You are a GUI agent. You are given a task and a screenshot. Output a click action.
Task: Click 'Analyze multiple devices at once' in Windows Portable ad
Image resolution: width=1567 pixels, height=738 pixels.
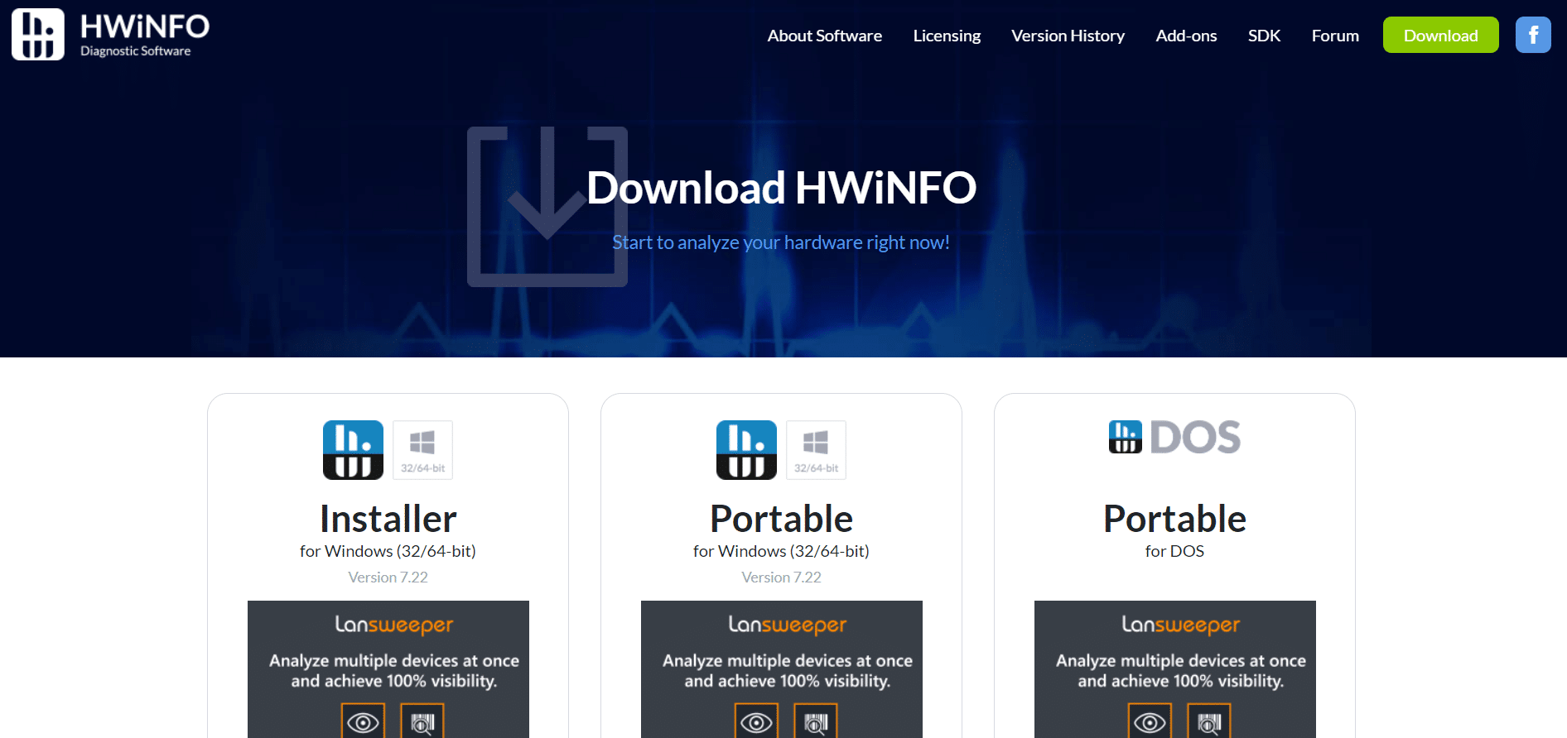(x=788, y=661)
